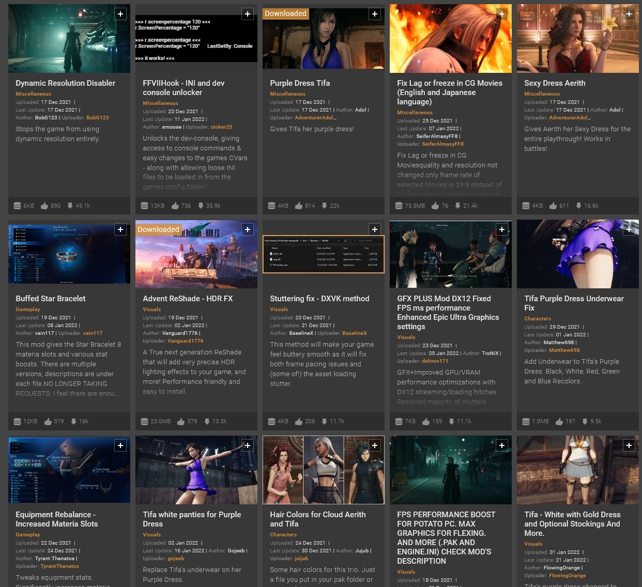Click file size icon on Tifa Purple Dress Underwear Fix
The image size is (642, 587).
click(526, 422)
